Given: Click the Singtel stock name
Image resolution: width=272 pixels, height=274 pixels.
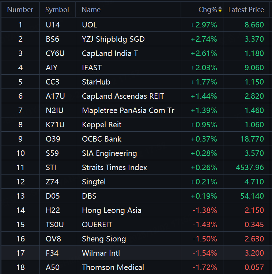Looking at the screenshot, I should [x=94, y=182].
